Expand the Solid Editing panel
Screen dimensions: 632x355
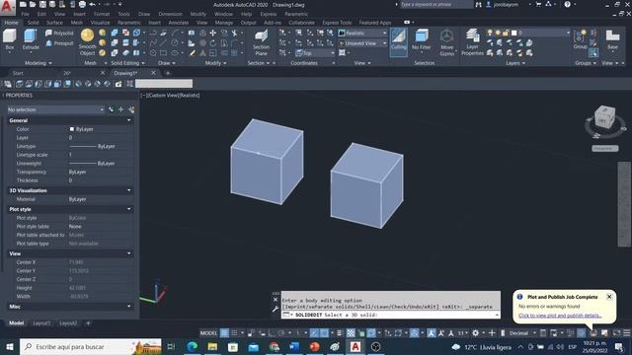tap(127, 63)
